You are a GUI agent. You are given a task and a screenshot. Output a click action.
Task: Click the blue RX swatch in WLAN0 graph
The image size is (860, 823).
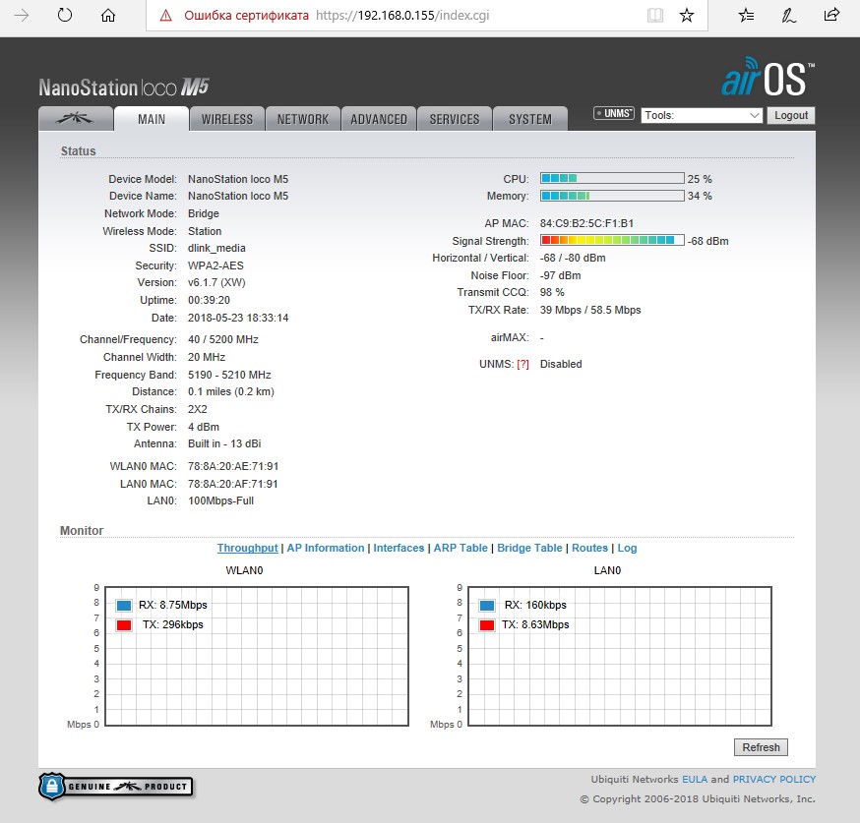124,606
